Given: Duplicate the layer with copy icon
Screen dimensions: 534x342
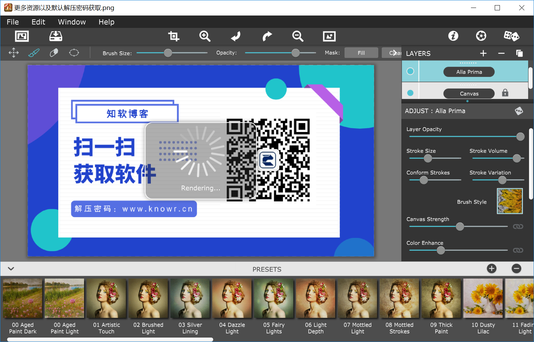Looking at the screenshot, I should click(x=519, y=53).
